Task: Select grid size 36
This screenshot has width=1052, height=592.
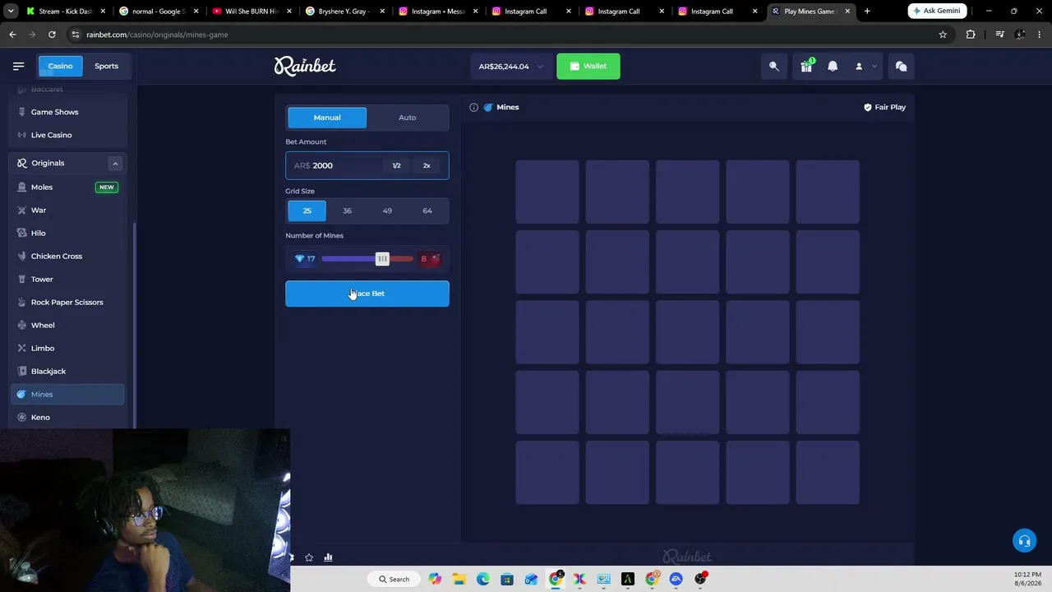Action: coord(347,210)
